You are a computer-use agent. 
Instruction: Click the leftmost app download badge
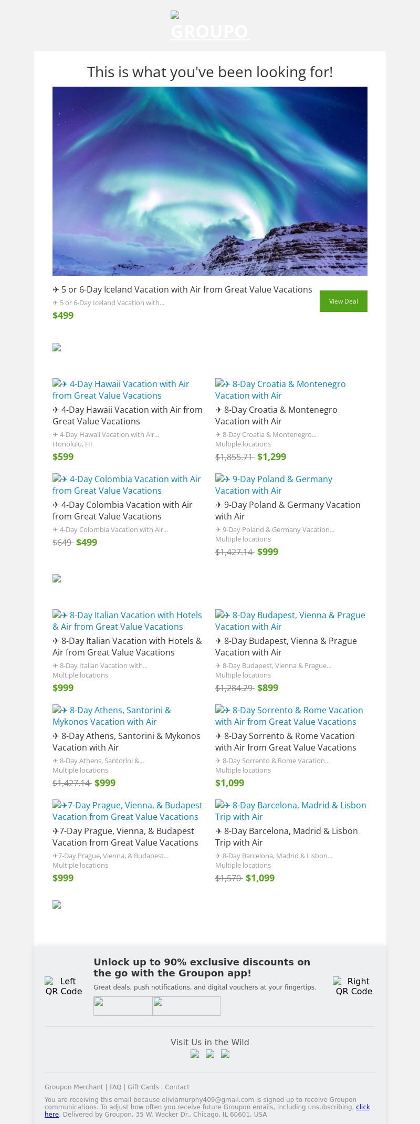point(123,1006)
